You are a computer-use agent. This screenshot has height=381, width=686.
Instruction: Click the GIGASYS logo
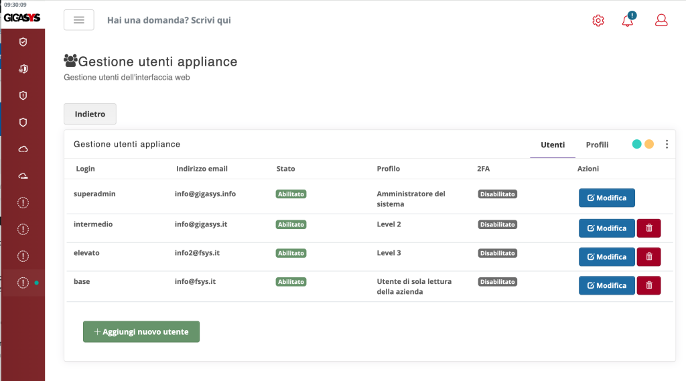(22, 18)
